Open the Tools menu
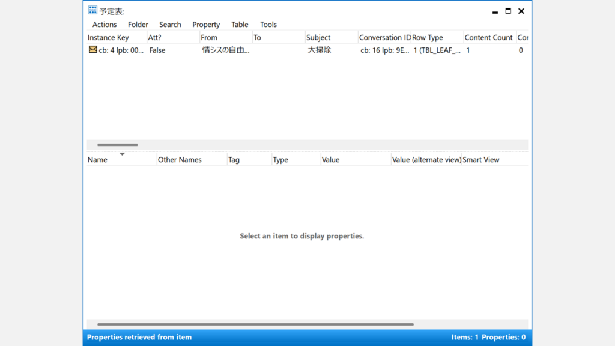Screen dimensions: 615x346 [268, 25]
